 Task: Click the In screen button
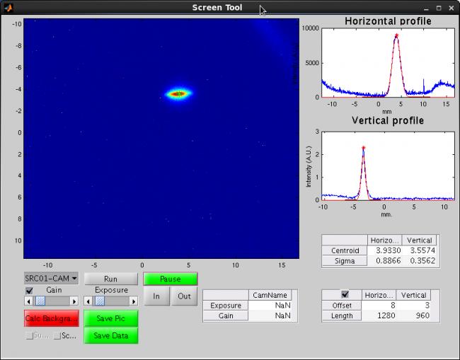[x=156, y=296]
